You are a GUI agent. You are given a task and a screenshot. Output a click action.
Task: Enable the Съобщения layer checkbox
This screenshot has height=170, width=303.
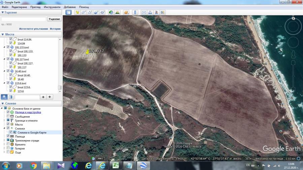[x=8, y=117]
